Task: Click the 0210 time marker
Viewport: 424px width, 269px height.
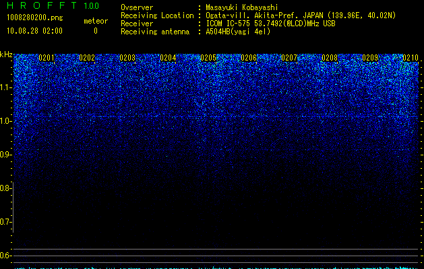Action: [411, 58]
